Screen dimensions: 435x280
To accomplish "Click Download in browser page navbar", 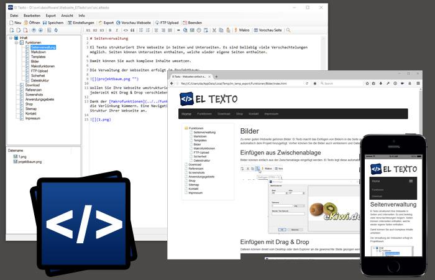I will click(224, 114).
